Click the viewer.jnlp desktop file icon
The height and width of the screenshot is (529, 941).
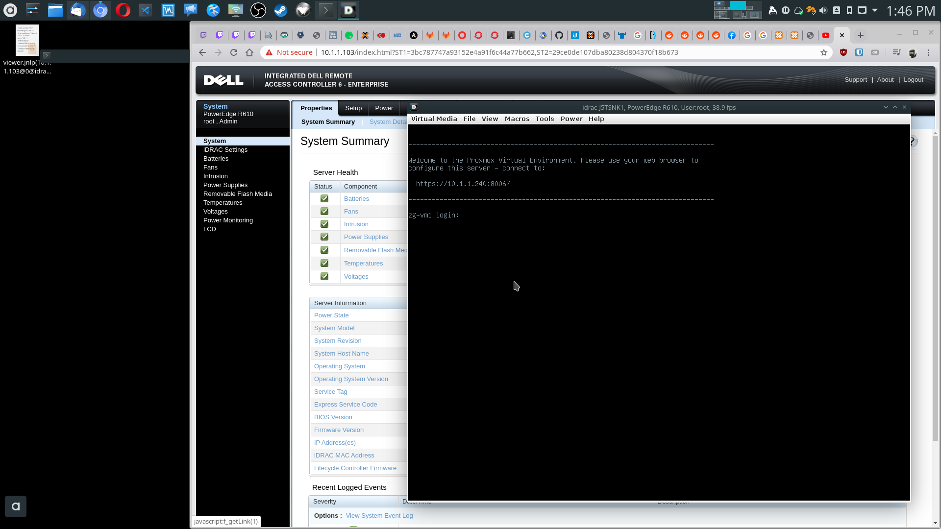click(x=27, y=40)
